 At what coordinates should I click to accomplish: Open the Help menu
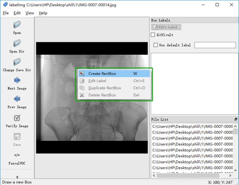[x=43, y=13]
